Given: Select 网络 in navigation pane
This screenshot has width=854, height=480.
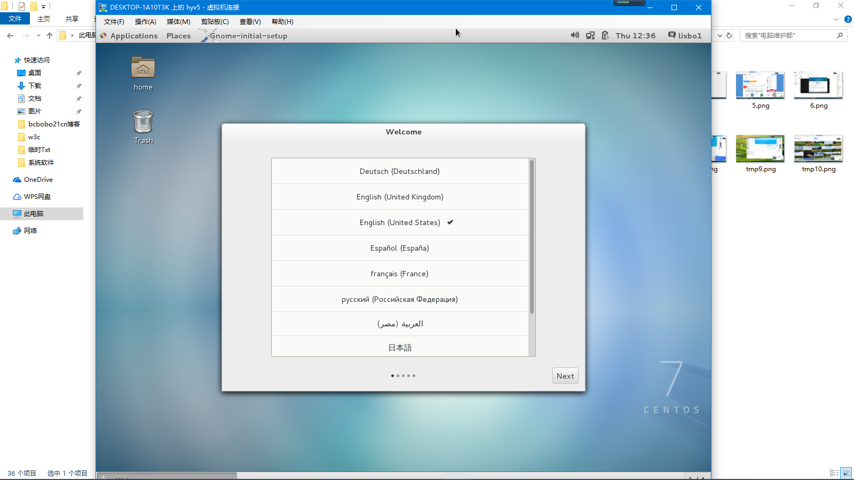Looking at the screenshot, I should [30, 231].
